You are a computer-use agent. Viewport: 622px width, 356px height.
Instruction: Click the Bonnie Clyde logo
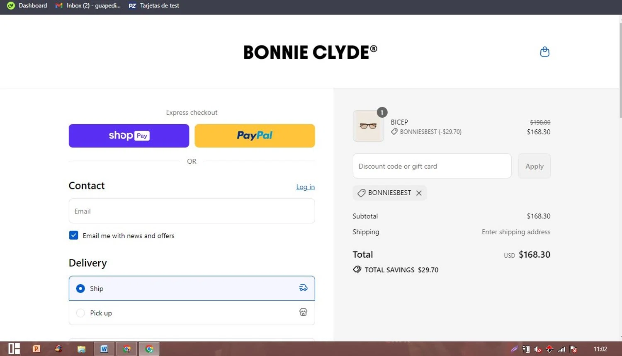coord(310,52)
